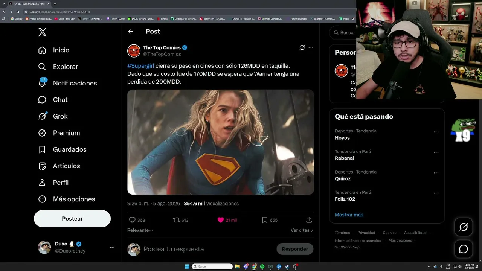Open options for the Rabanal trend

click(436, 152)
